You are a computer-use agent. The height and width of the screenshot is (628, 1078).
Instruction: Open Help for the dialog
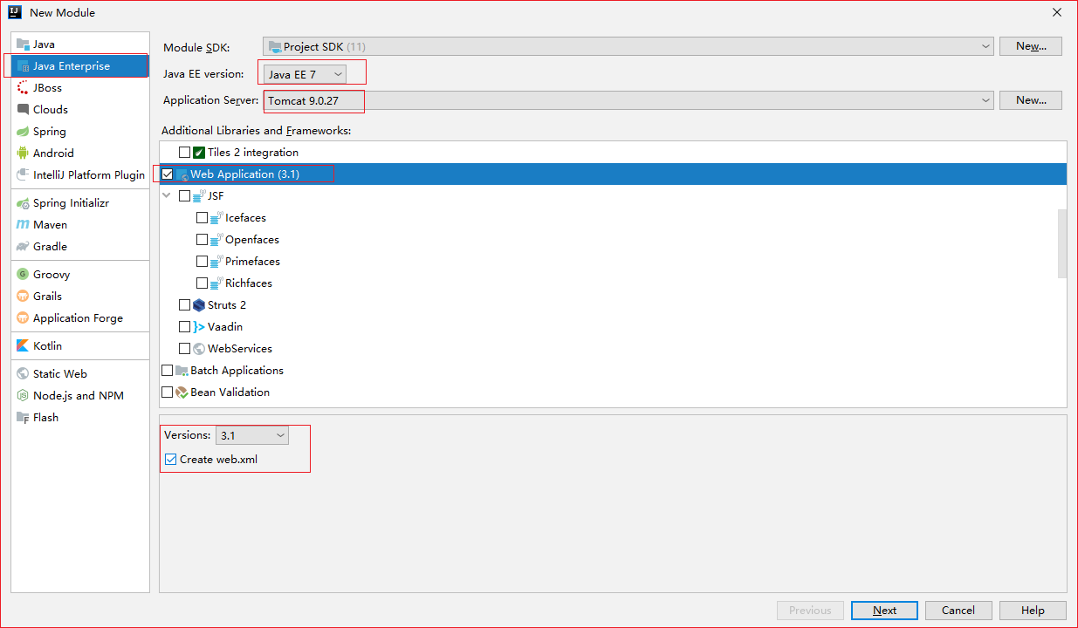click(1033, 611)
